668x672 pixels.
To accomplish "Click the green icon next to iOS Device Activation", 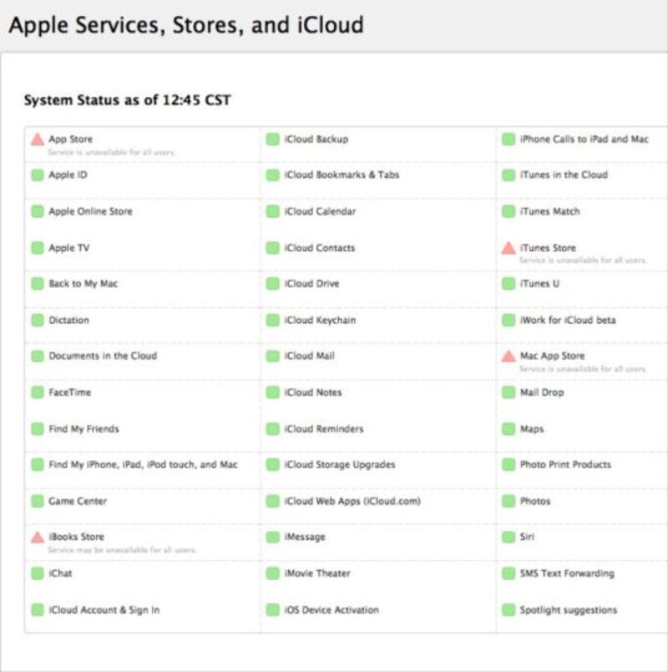I will (x=273, y=610).
